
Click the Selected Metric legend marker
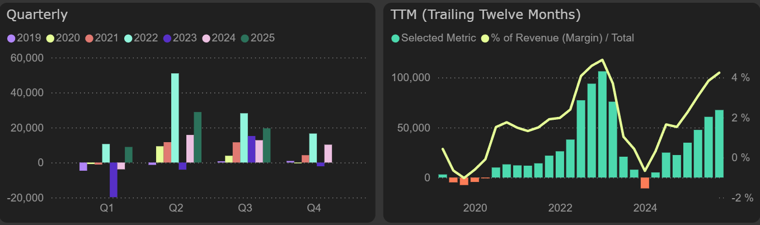tap(395, 38)
